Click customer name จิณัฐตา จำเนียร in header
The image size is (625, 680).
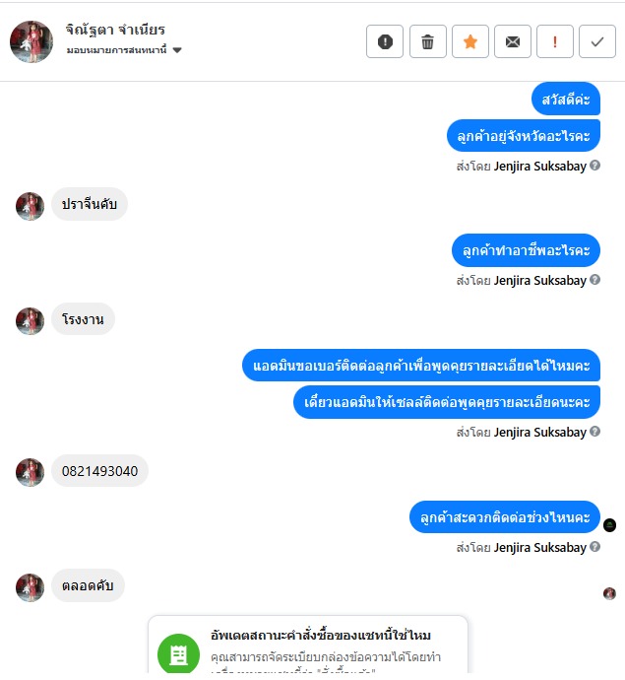click(x=115, y=30)
